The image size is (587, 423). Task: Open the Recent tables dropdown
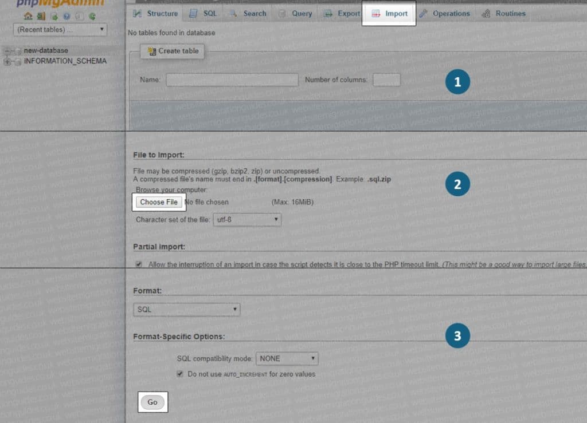coord(60,30)
